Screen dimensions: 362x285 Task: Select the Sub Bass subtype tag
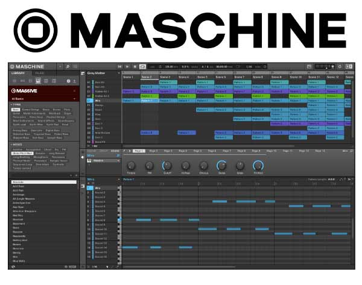tap(38, 138)
